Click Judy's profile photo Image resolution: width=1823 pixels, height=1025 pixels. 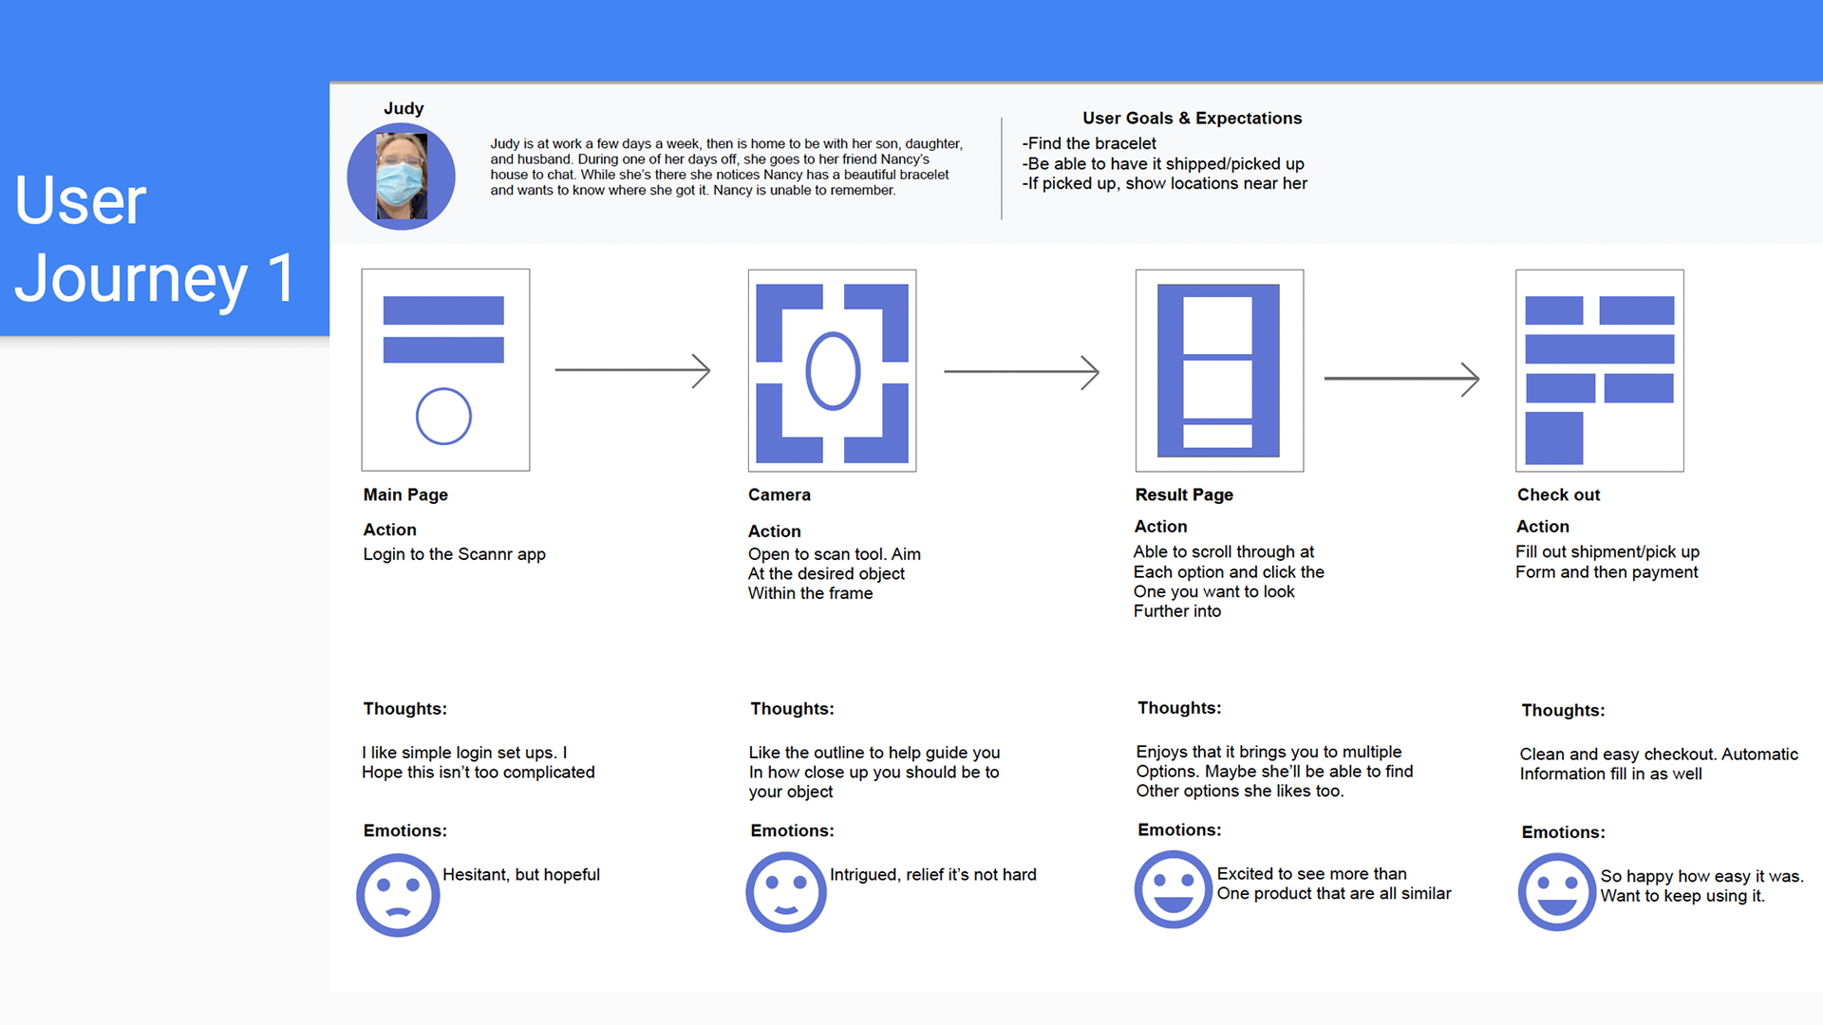pos(401,177)
